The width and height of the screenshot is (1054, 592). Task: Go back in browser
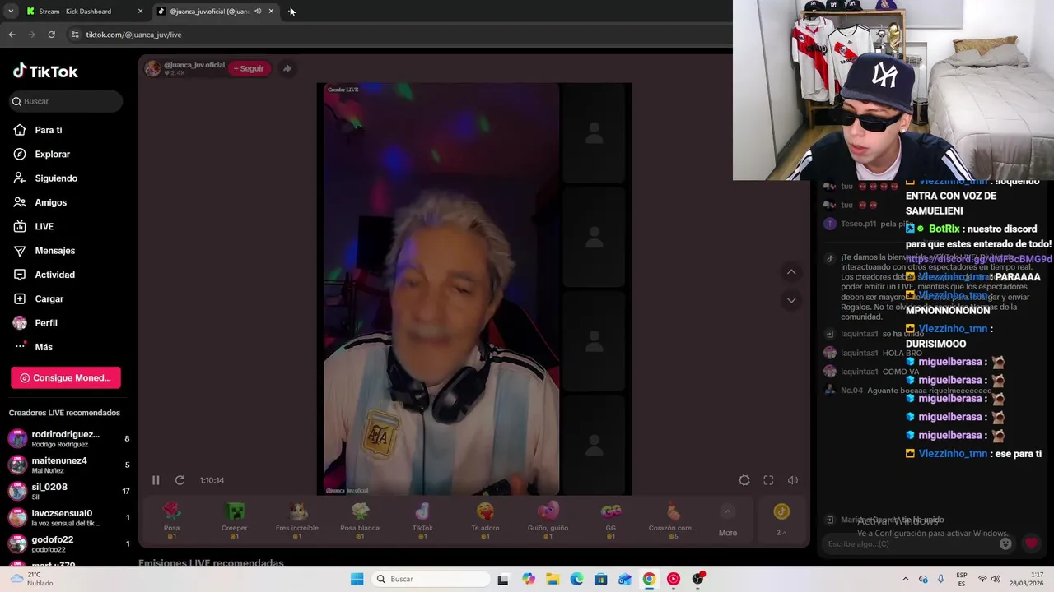pos(12,35)
